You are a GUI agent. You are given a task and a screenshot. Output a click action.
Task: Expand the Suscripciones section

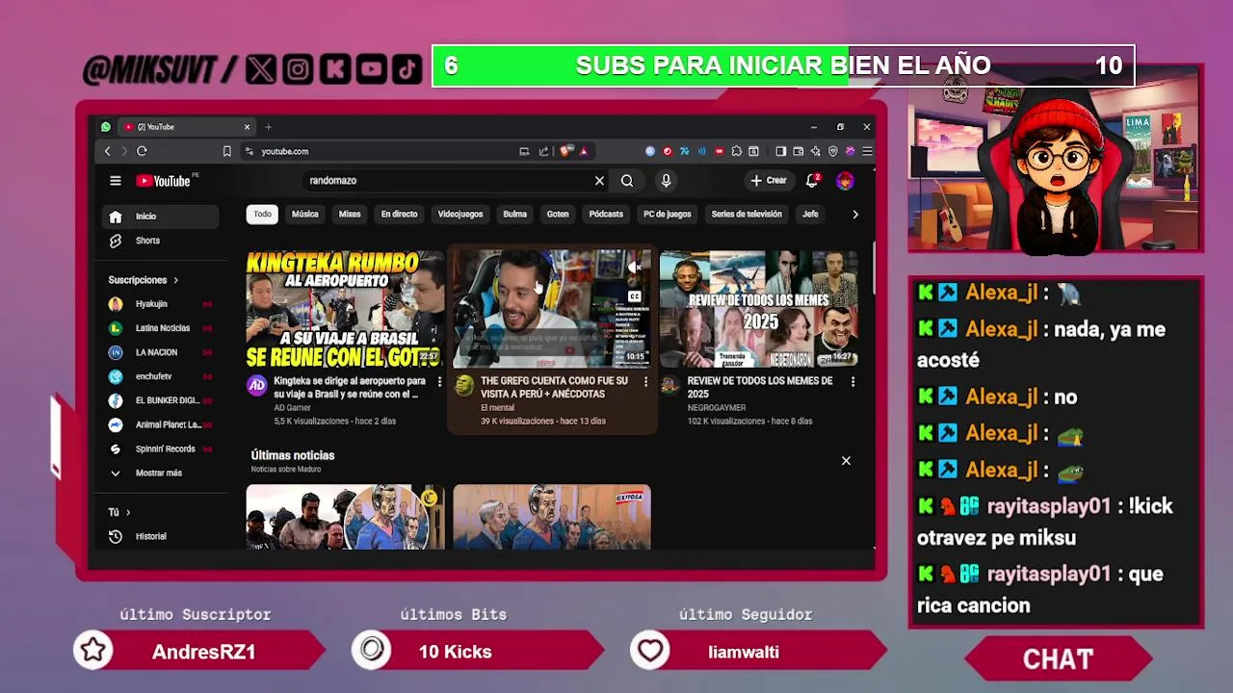[143, 280]
